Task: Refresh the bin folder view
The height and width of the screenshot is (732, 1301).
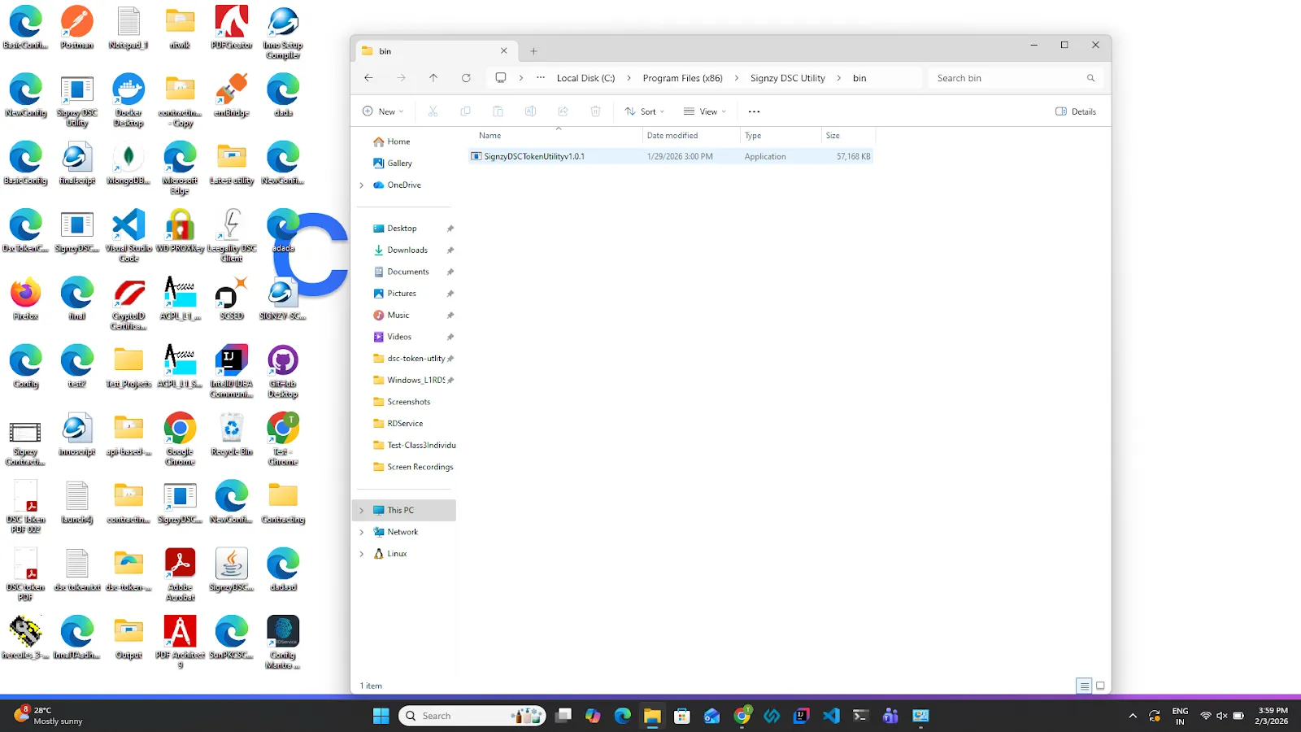Action: point(466,78)
